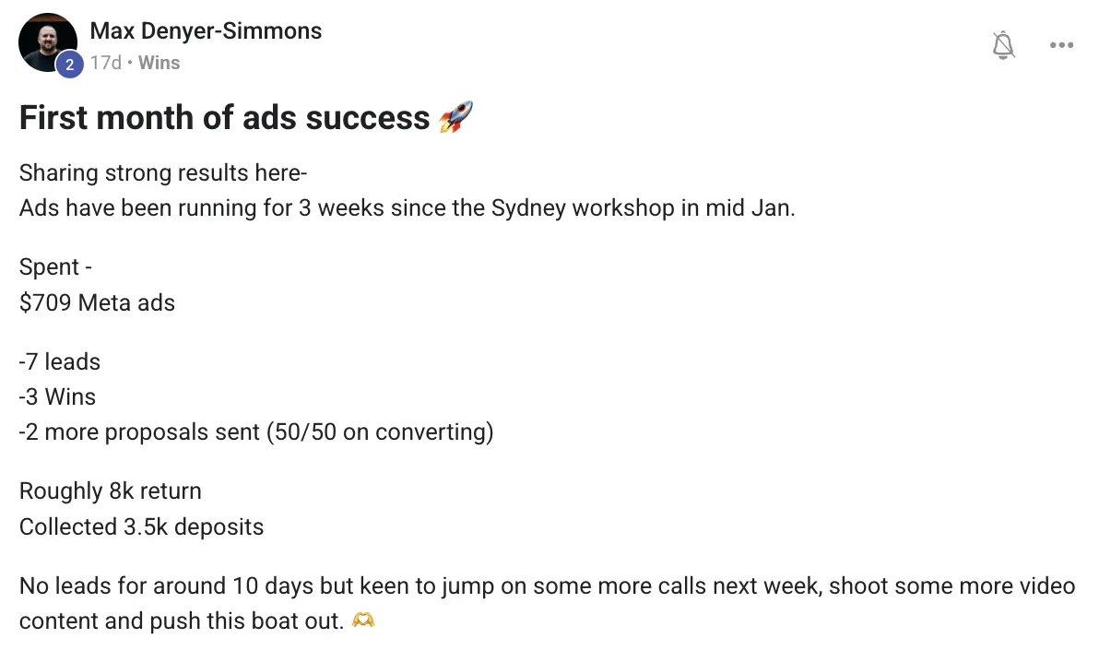Open the three-dot post options menu
Screen dimensions: 1099x662
(1061, 45)
